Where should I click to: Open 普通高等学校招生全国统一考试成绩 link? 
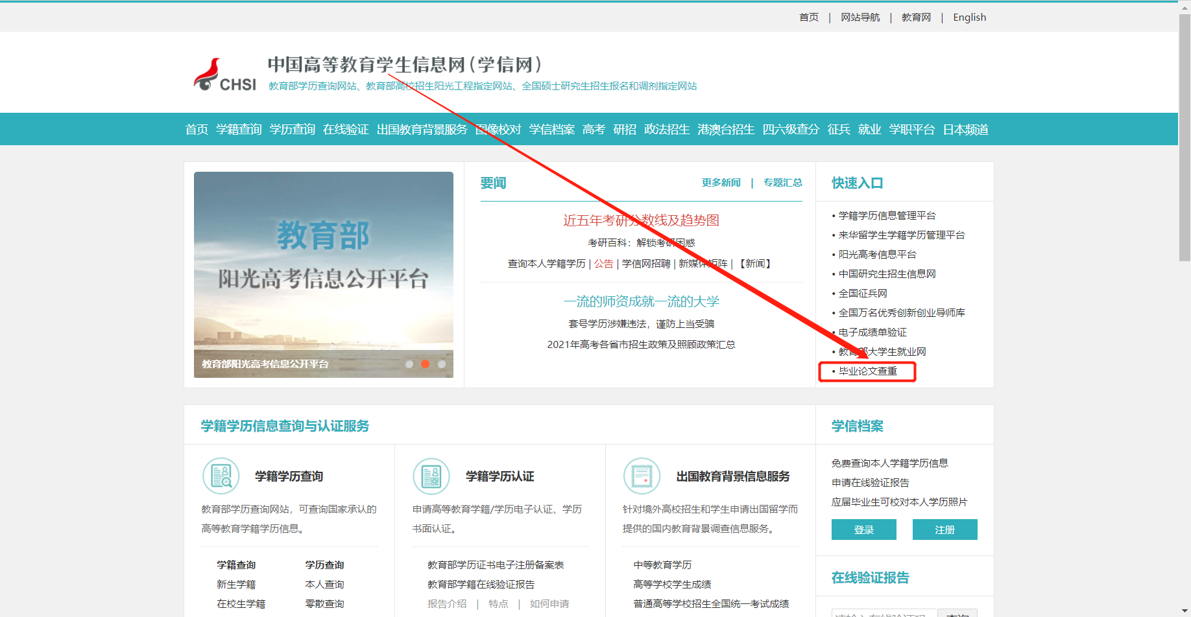pyautogui.click(x=711, y=604)
